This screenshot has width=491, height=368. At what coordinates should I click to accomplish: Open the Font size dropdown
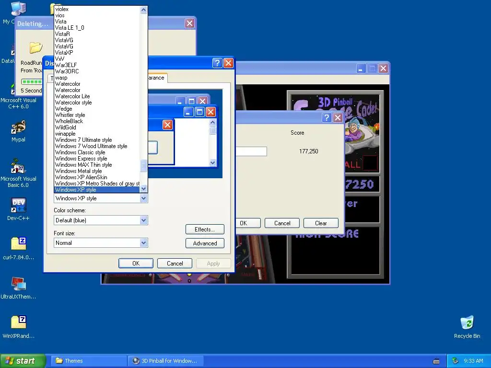pos(143,242)
